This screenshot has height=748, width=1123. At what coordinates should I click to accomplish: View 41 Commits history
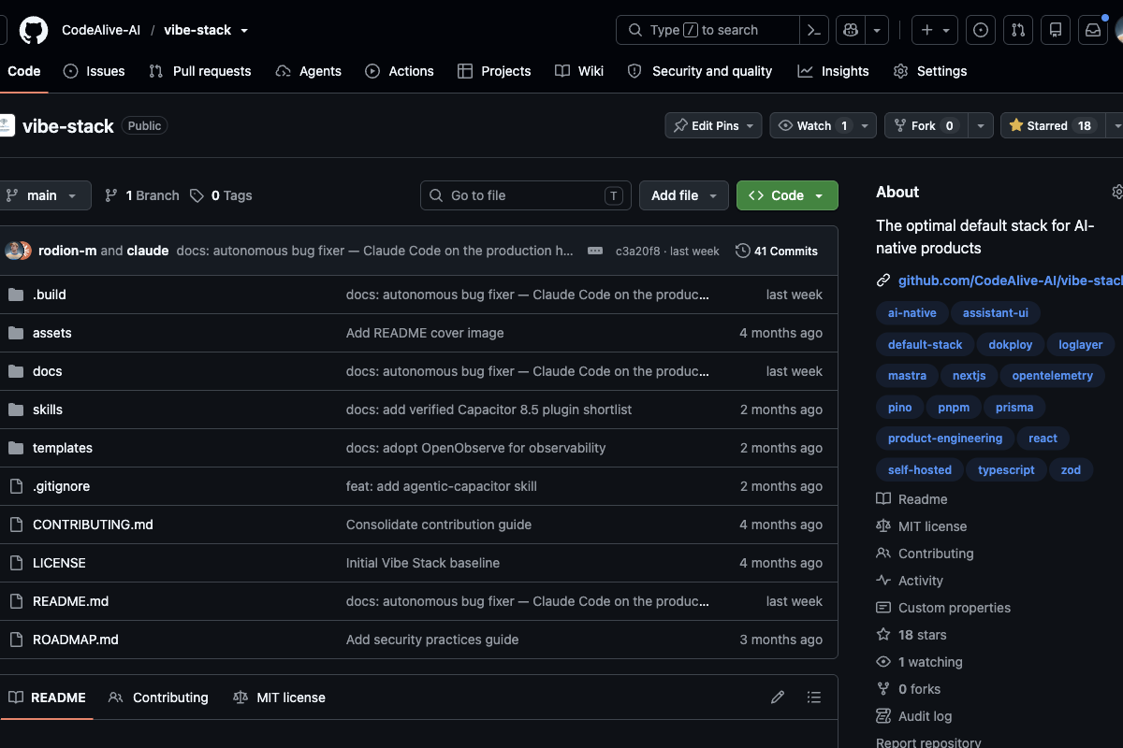tap(777, 251)
